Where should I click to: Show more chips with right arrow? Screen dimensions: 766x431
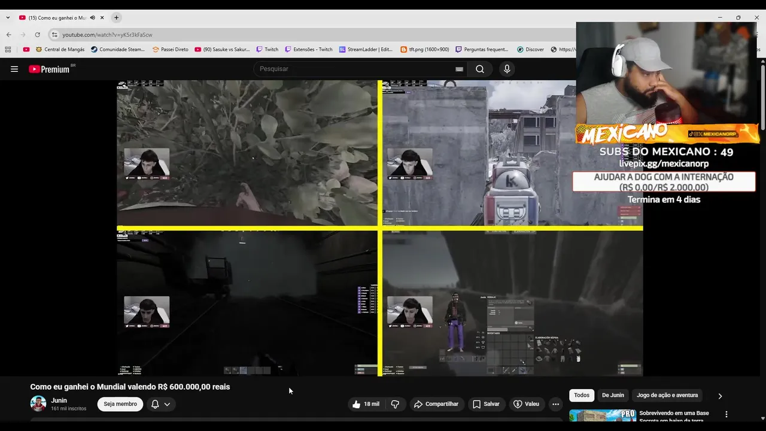[x=720, y=396]
